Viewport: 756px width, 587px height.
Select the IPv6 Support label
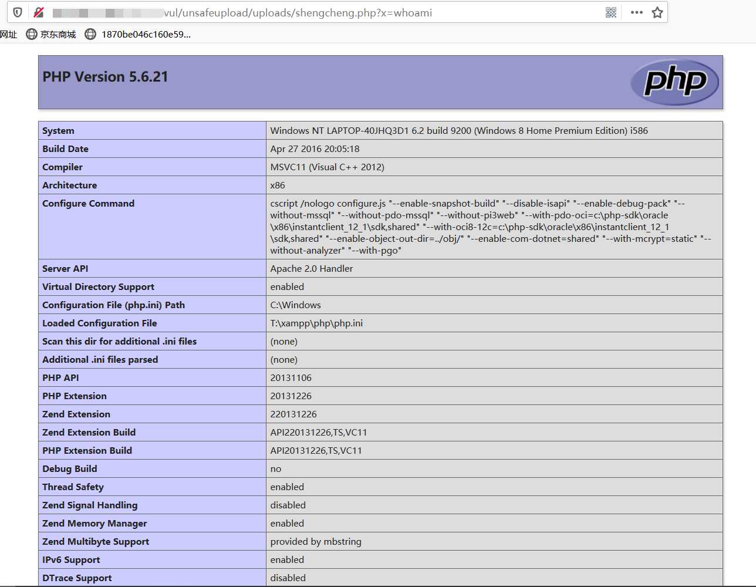[x=71, y=559]
